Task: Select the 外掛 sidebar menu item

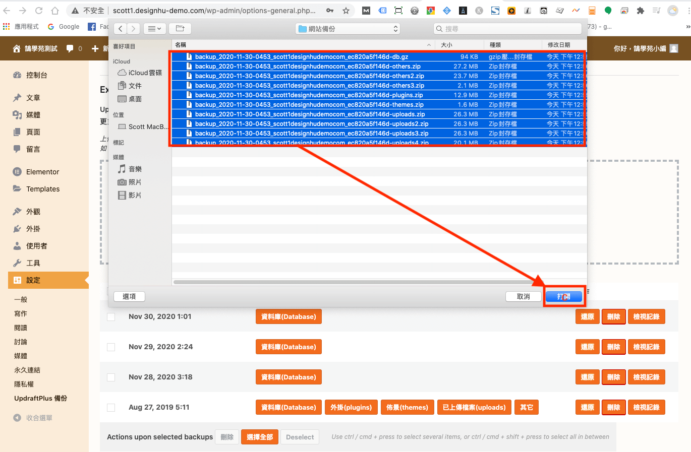Action: 33,229
